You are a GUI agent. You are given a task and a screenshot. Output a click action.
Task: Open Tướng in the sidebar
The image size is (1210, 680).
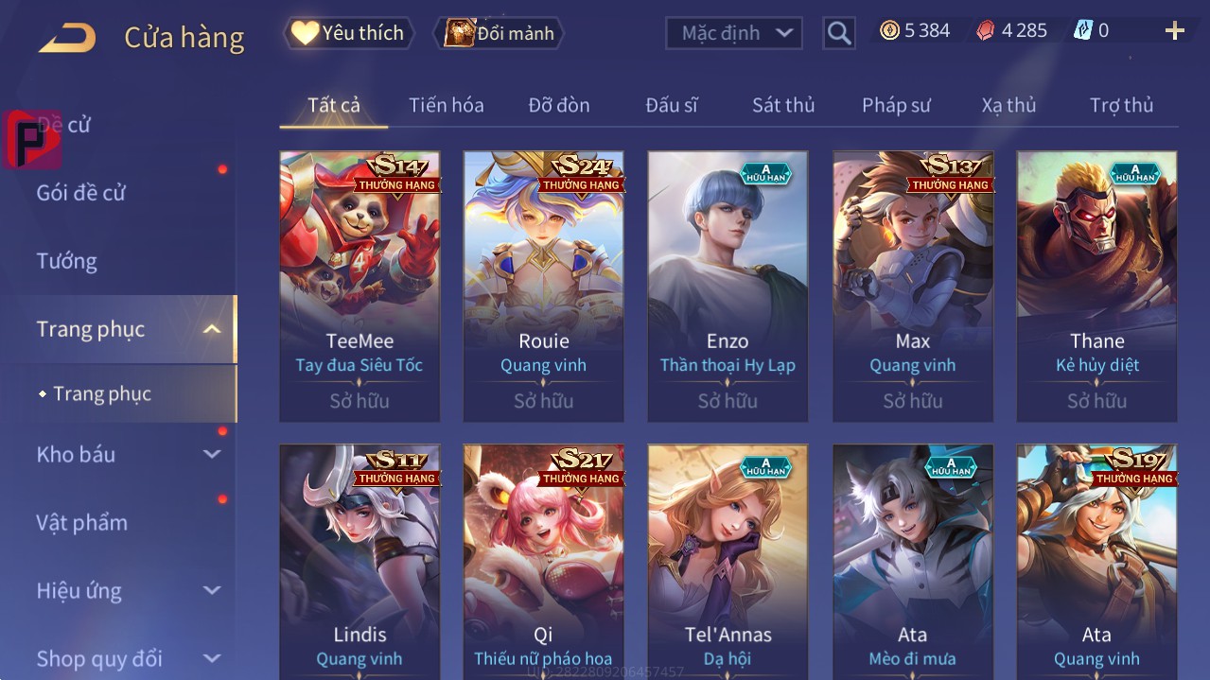tap(67, 261)
